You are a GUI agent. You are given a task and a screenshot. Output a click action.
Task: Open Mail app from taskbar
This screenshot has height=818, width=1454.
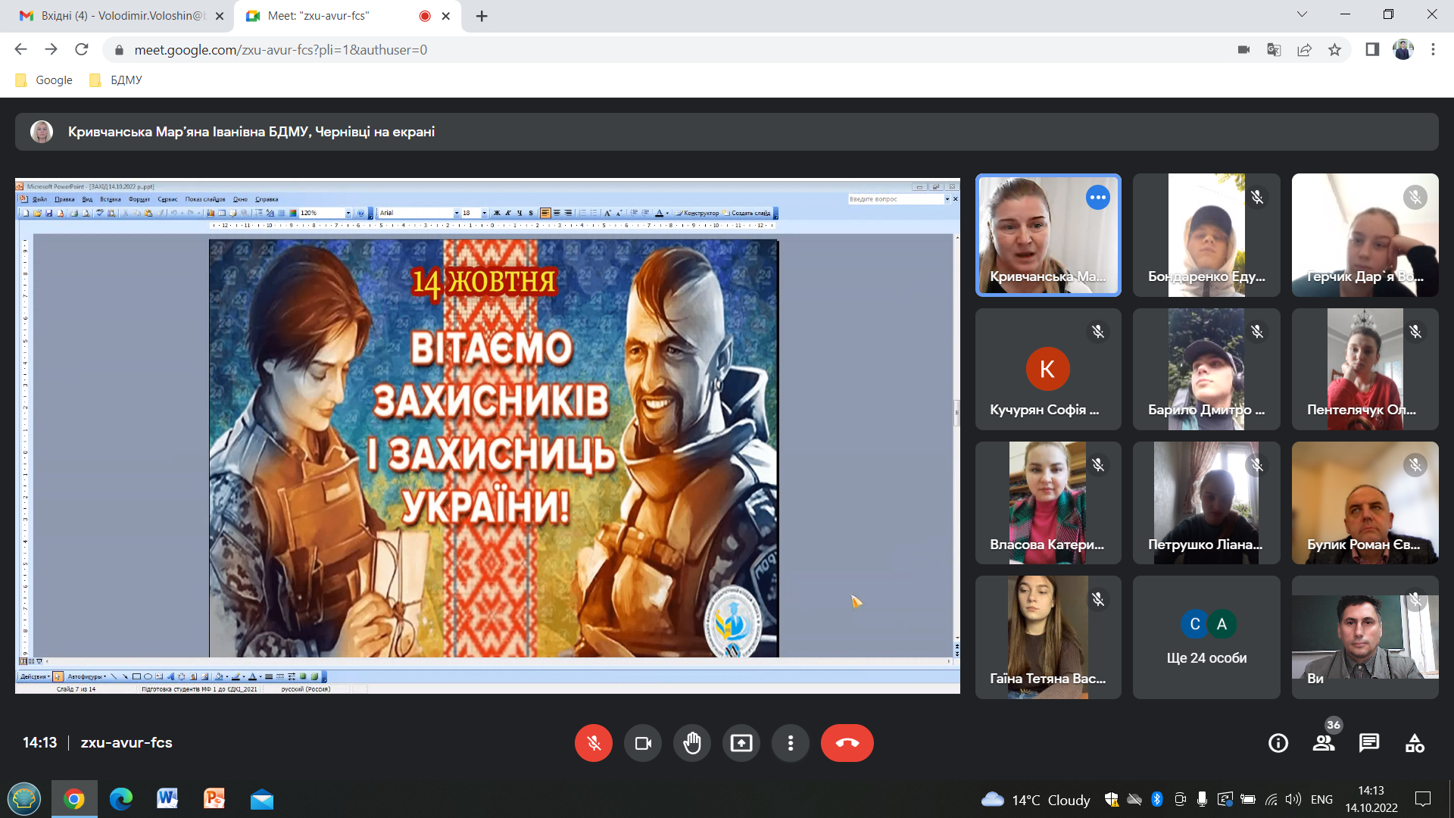click(x=262, y=799)
